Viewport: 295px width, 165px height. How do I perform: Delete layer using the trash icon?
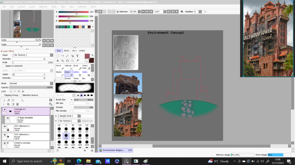coord(17,104)
